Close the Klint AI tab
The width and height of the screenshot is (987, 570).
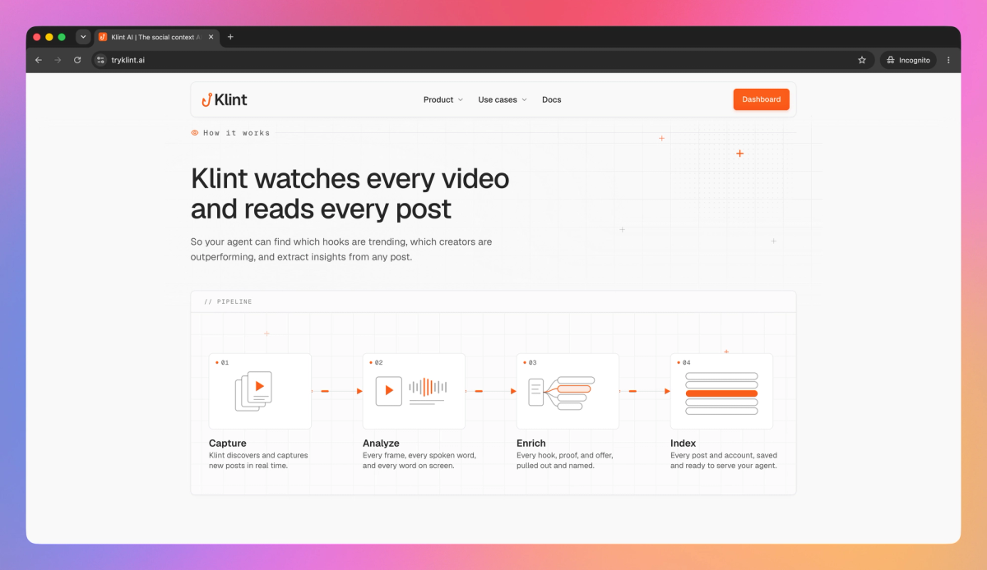point(211,37)
